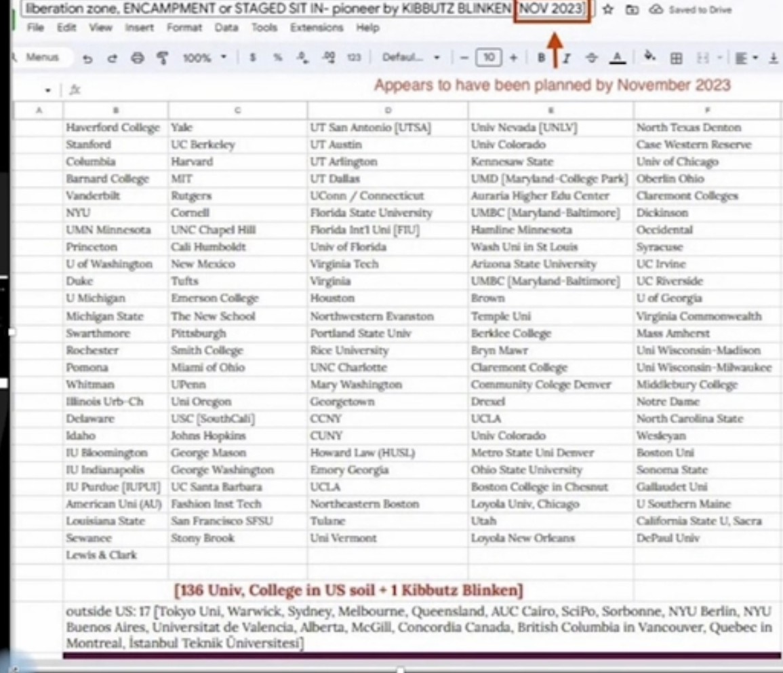Image resolution: width=783 pixels, height=673 pixels.
Task: Toggle Italic formatting
Action: 567,58
